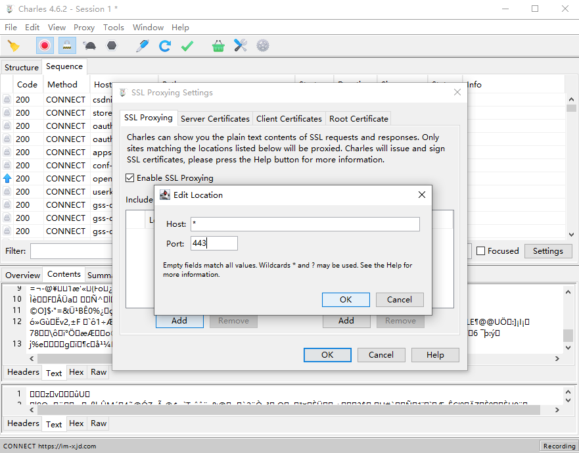
Task: Click the green Validate checkmark icon
Action: (x=187, y=46)
